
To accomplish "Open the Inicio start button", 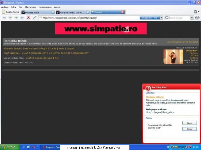I will coord(10,147).
